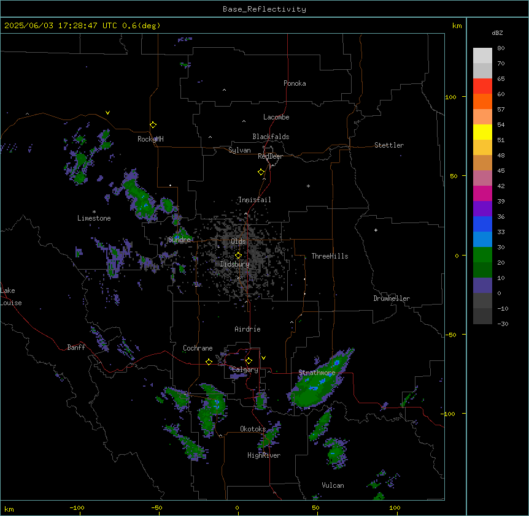Viewport: 529px width, 516px height.
Task: Click the 45 value on dBZ legend
Action: [x=501, y=171]
